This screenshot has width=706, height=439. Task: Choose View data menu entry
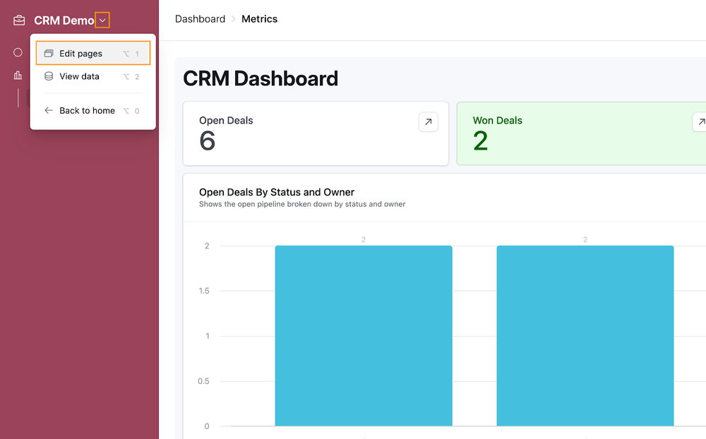click(x=92, y=76)
